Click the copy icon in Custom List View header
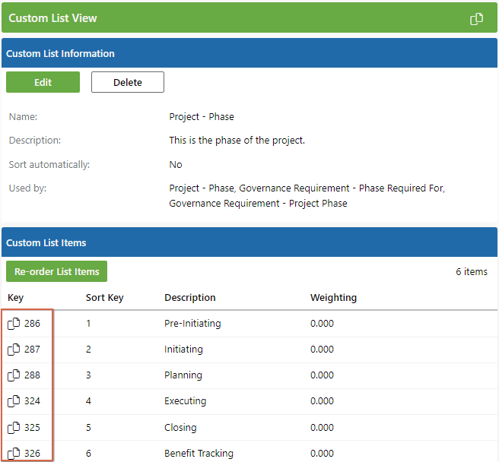The height and width of the screenshot is (462, 499). (476, 19)
